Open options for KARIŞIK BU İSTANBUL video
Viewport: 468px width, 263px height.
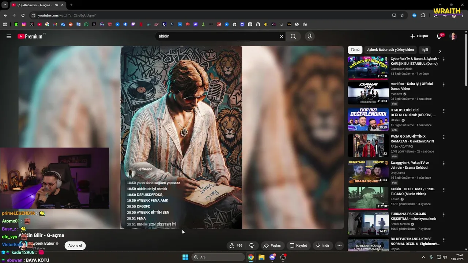(x=444, y=59)
